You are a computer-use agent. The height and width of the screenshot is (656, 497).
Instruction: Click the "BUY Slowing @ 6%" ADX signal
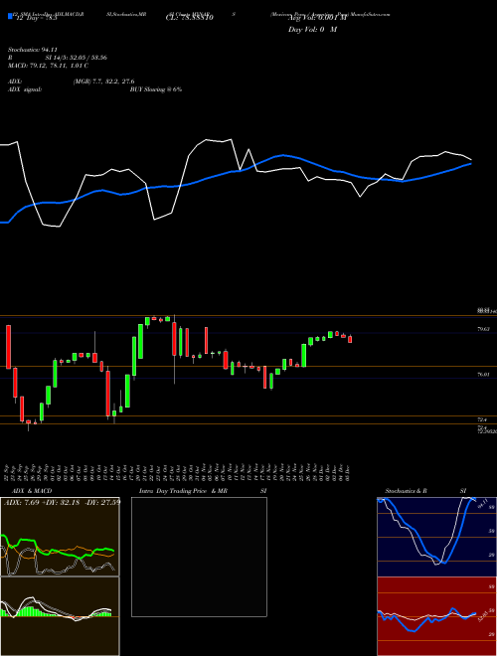[x=156, y=89]
